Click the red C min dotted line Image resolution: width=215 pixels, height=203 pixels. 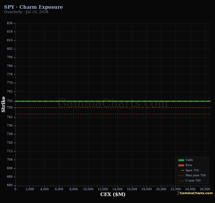click(x=113, y=114)
